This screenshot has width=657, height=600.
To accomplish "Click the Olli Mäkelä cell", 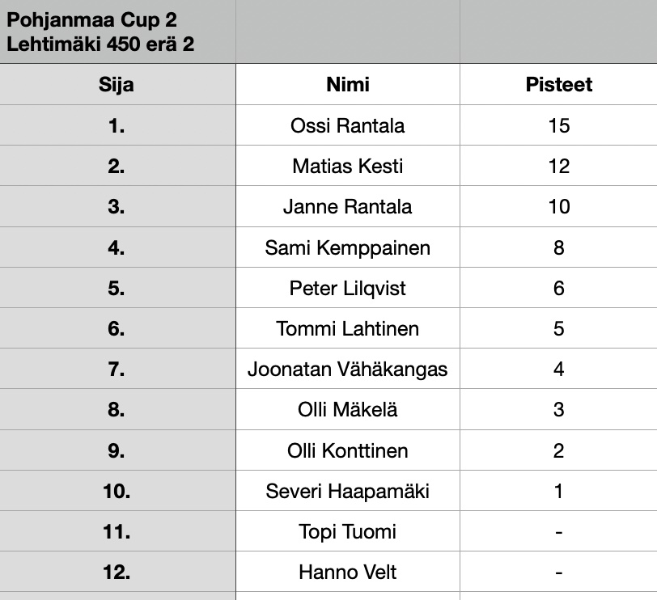I will (x=348, y=409).
